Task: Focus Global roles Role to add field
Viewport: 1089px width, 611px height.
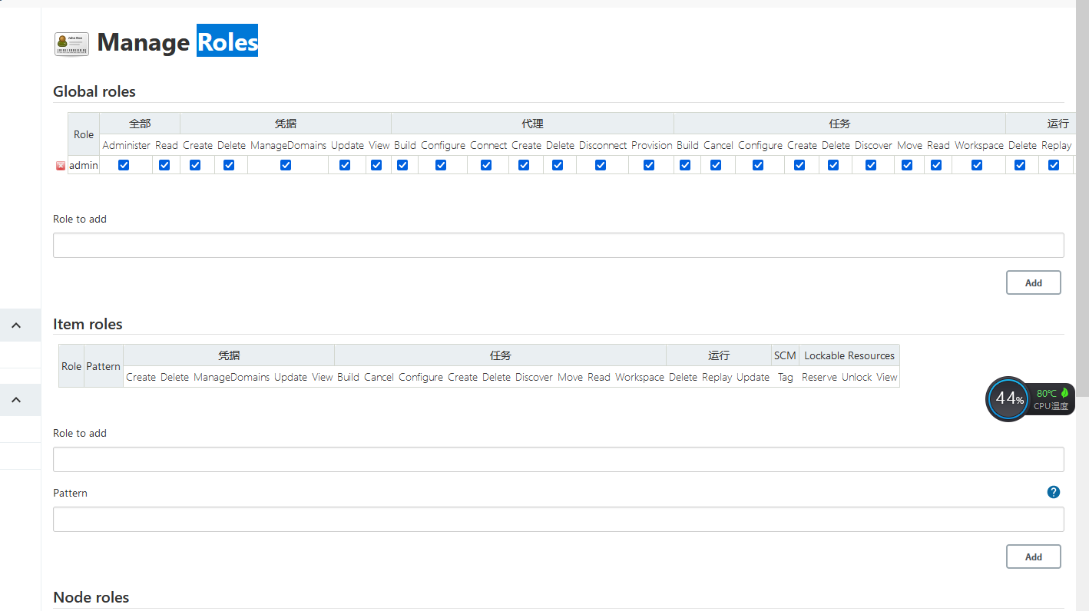Action: (558, 245)
